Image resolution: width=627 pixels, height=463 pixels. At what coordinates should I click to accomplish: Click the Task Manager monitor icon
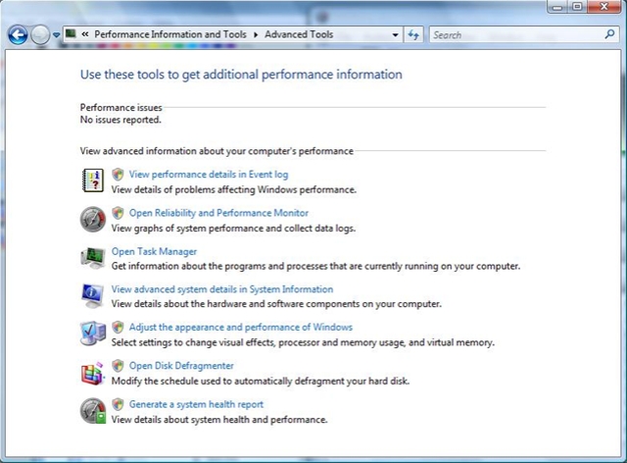pos(93,258)
